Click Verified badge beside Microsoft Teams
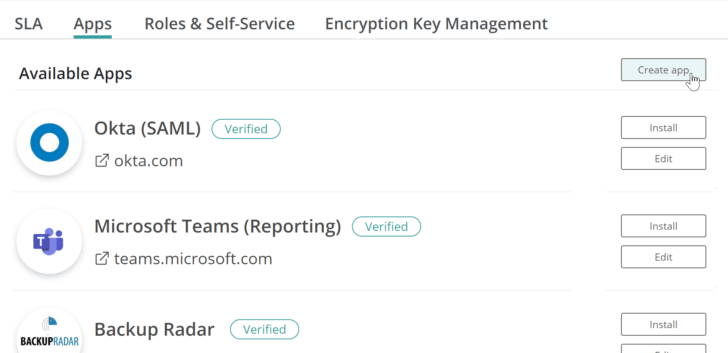Image resolution: width=728 pixels, height=353 pixels. [386, 226]
